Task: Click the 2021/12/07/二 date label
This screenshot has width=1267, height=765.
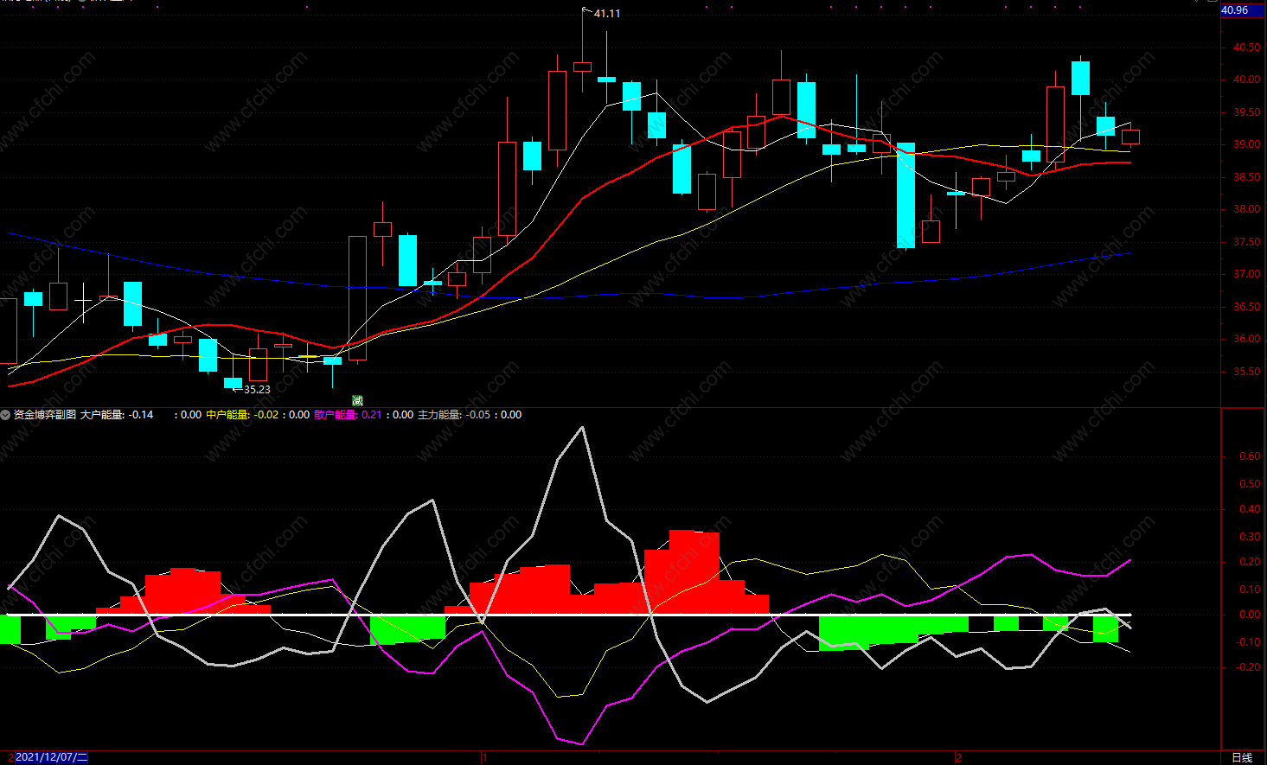Action: [x=51, y=758]
